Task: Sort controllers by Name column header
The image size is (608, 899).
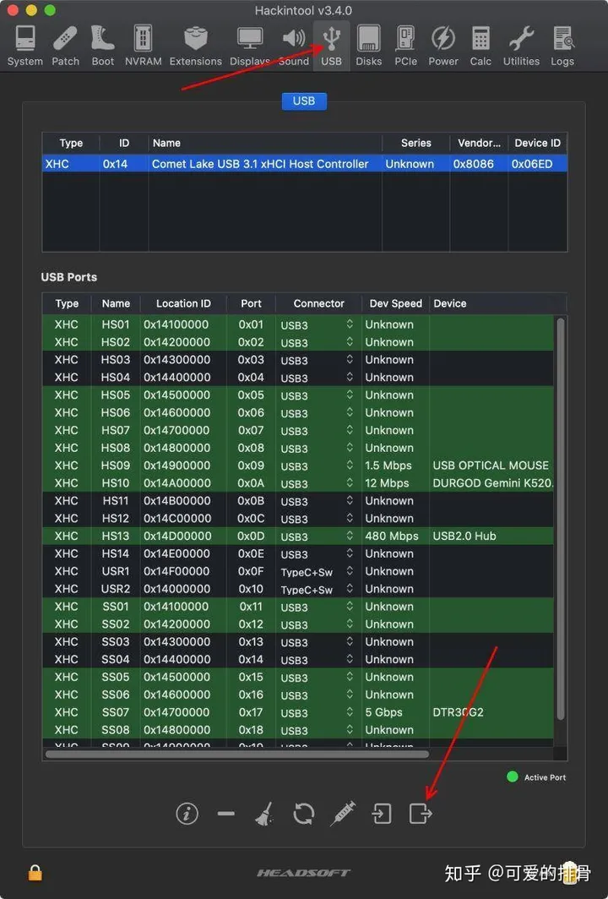Action: (265, 143)
